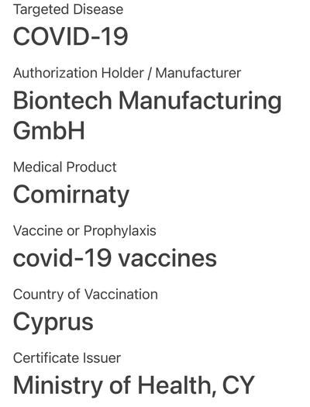Click the word Biontech
The width and height of the screenshot is (310, 407).
(x=63, y=100)
